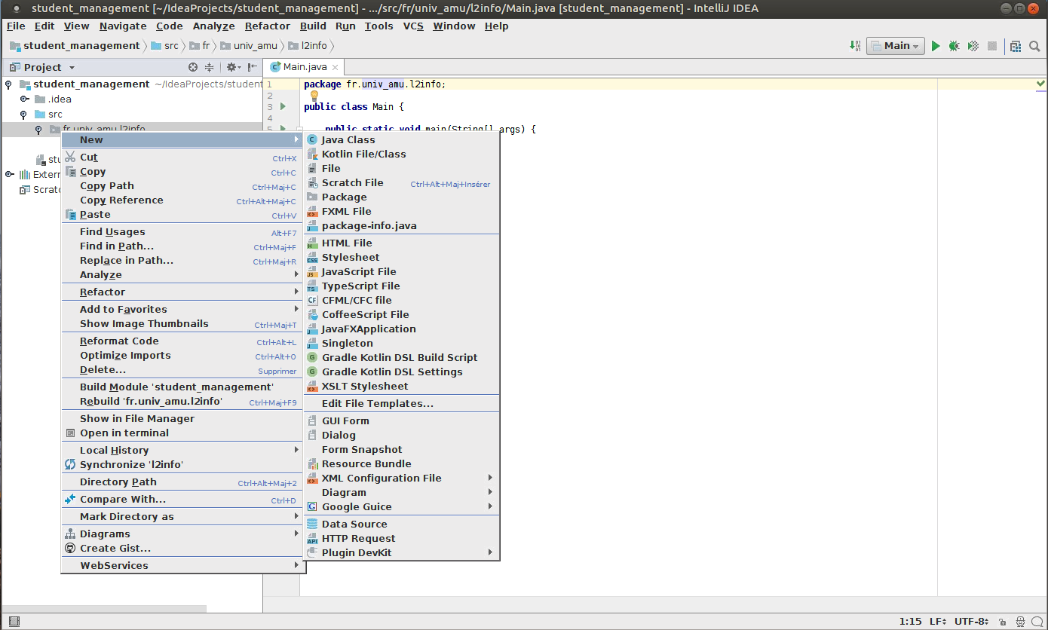Screen dimensions: 1048x630
Task: Click the gray stop button in toolbar
Action: (992, 46)
